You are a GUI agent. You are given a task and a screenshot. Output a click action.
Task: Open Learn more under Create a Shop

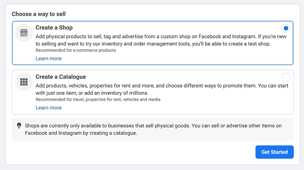49,58
